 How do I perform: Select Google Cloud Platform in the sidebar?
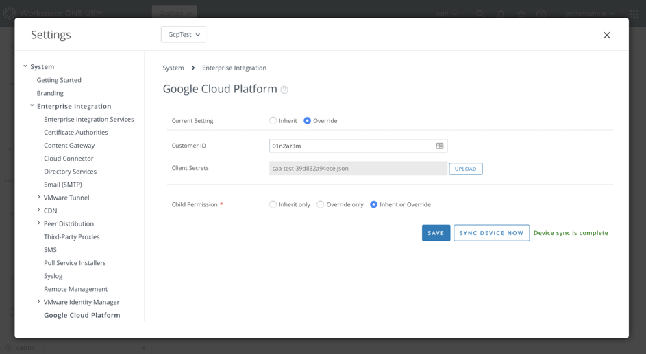[x=82, y=315]
